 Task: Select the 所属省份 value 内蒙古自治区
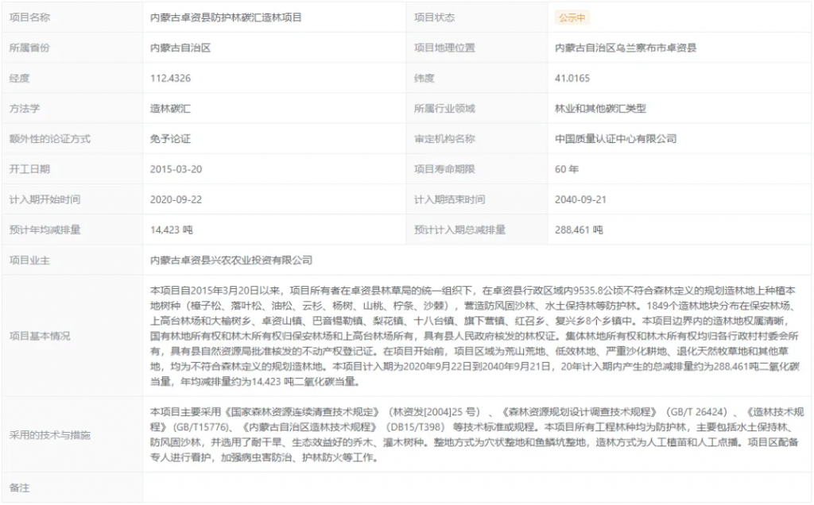(x=180, y=48)
